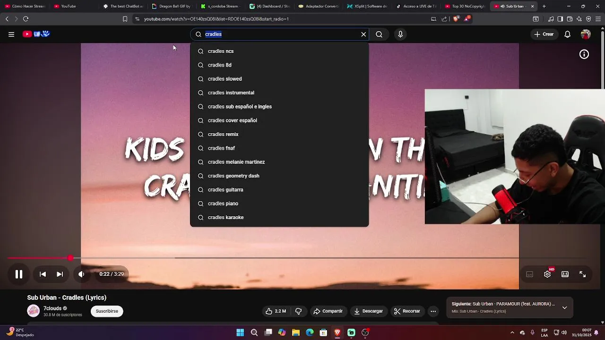Go back in the browser

click(x=7, y=19)
